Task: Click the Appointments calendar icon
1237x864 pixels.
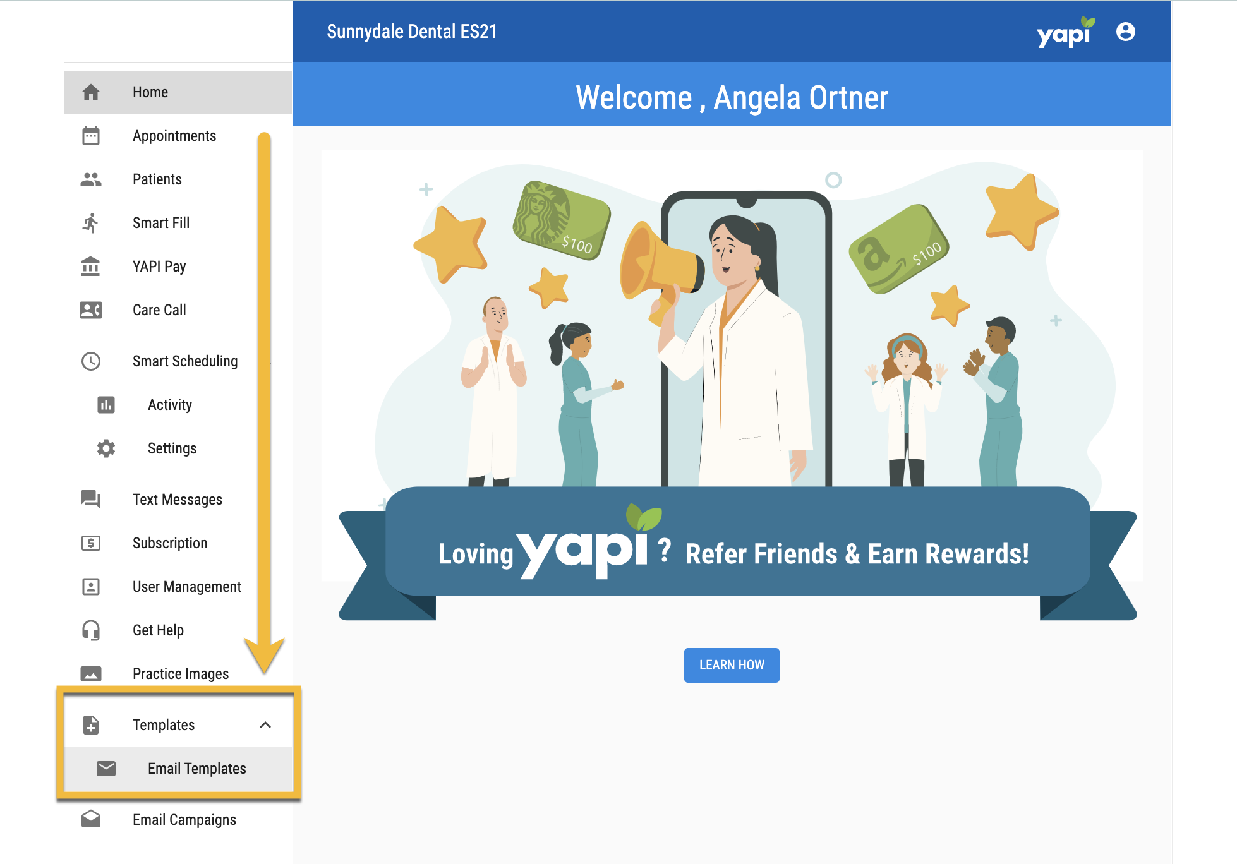Action: [91, 136]
